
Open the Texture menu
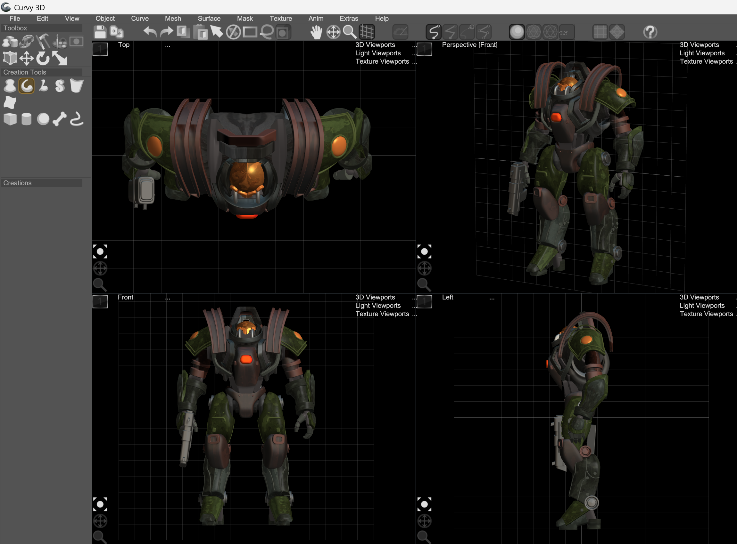(x=281, y=19)
